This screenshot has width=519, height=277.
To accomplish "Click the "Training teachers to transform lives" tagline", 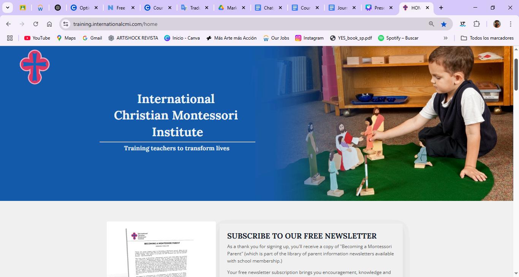I will (x=177, y=148).
